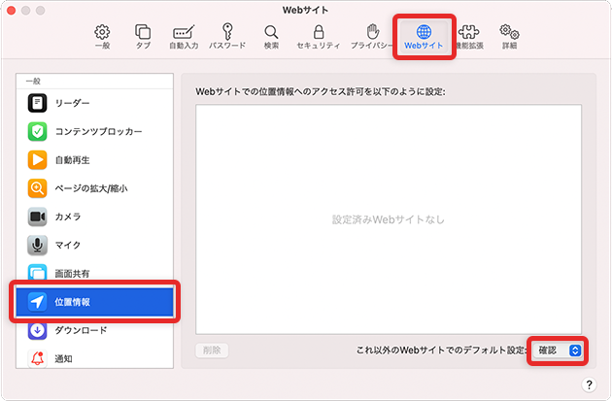Viewport: 612px width, 401px height.
Task: Open the default setting 確認 dropdown
Action: click(558, 351)
